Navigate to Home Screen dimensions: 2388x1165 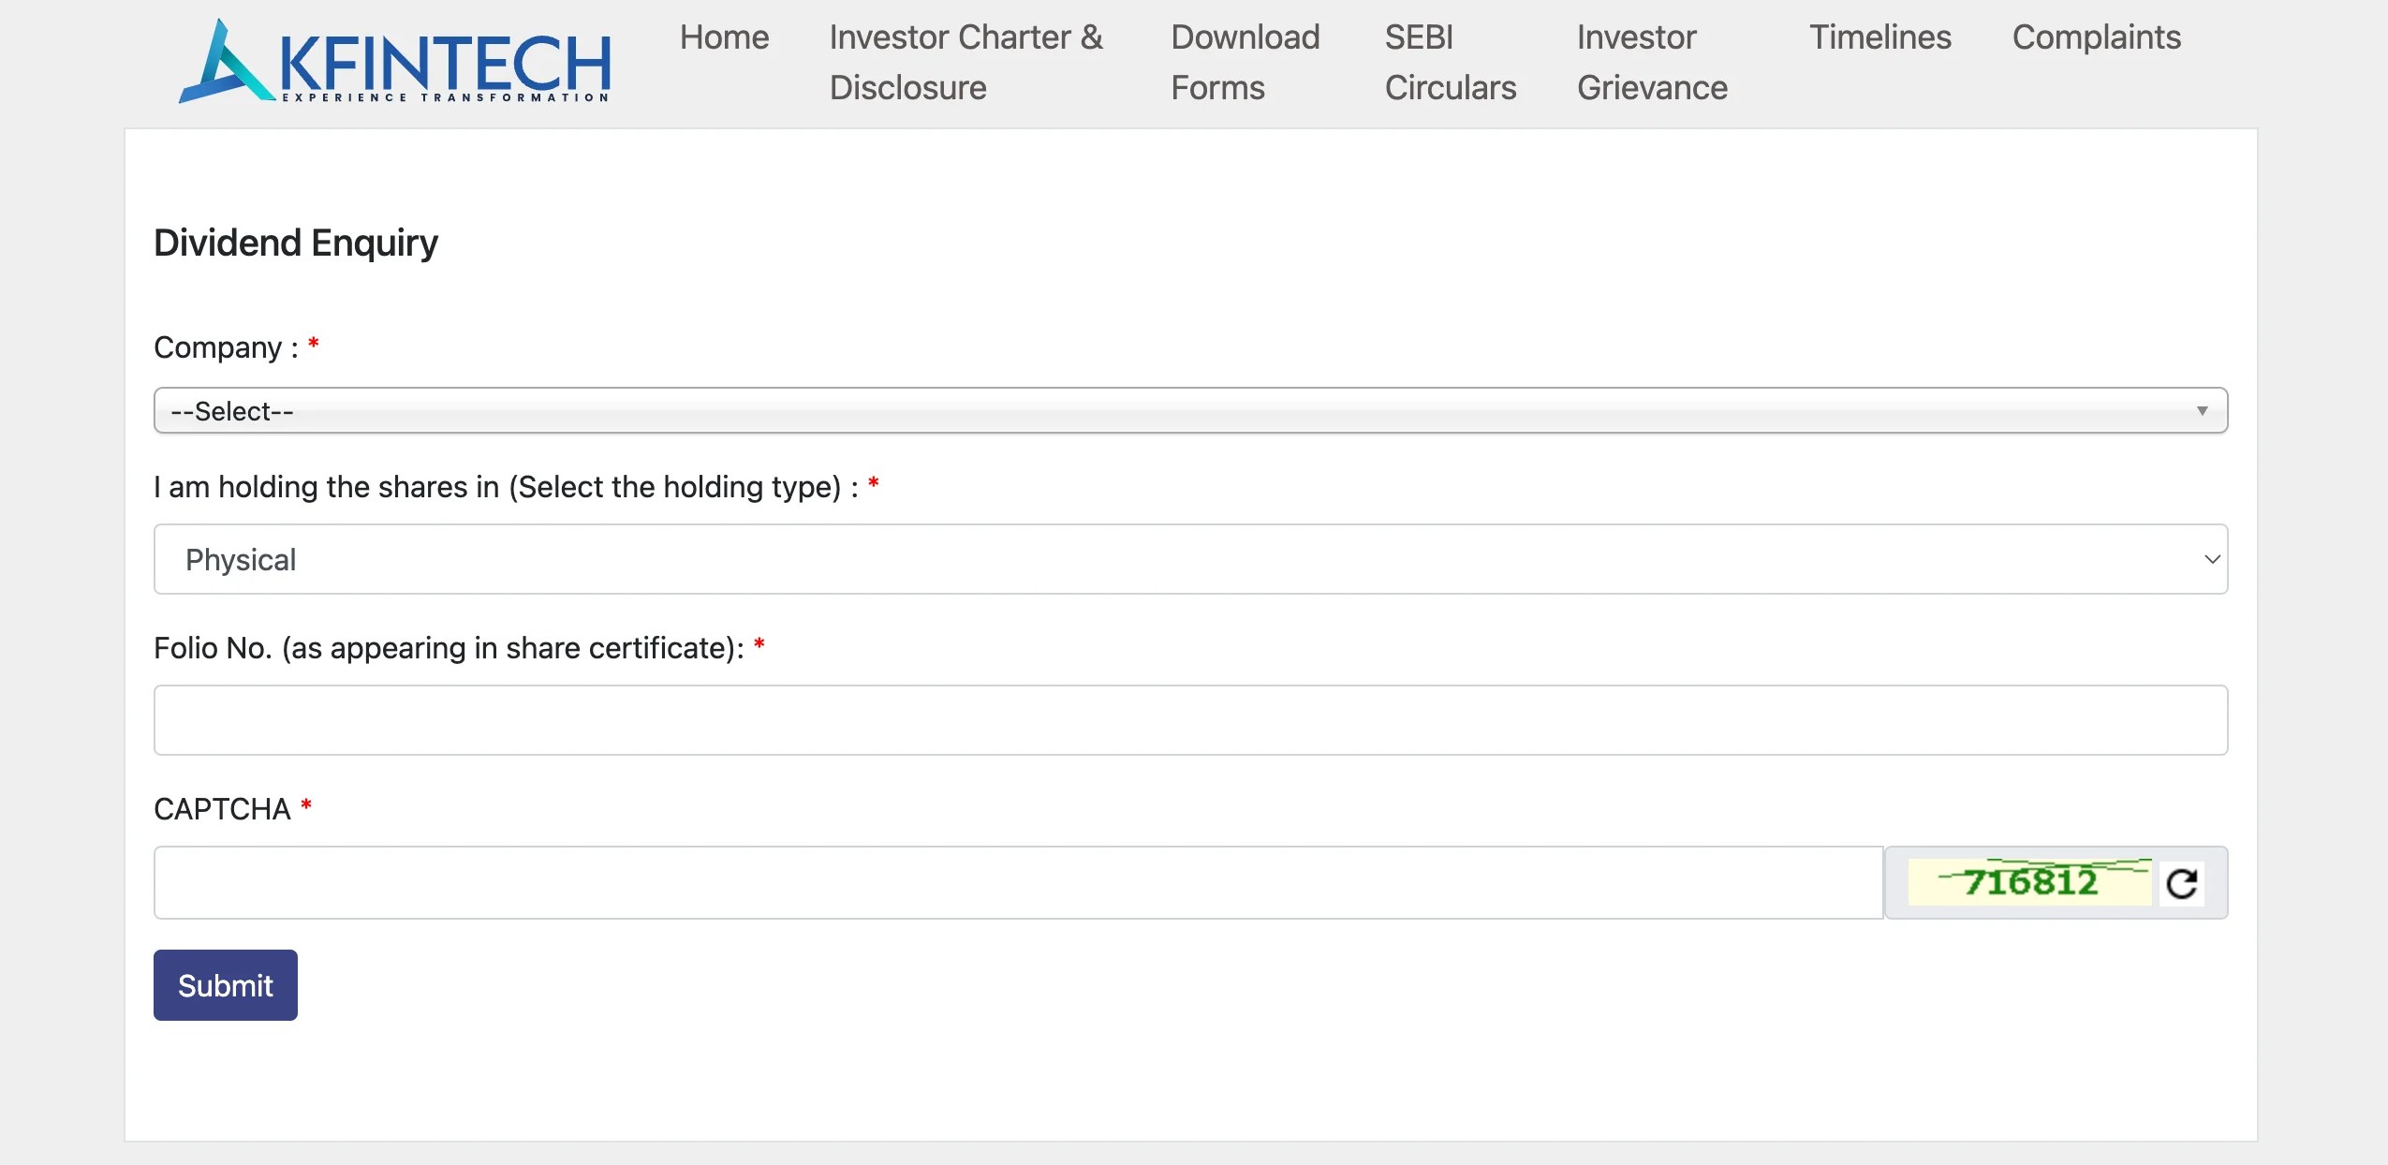[x=722, y=37]
